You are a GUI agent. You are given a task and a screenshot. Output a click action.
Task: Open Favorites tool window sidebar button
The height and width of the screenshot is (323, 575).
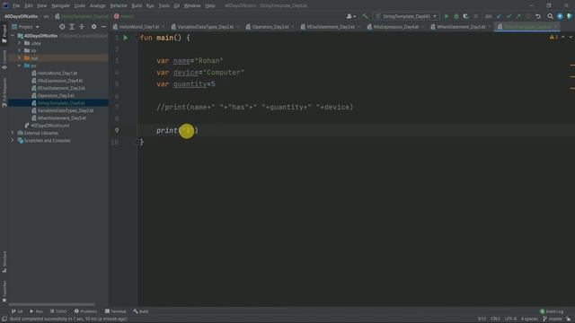pos(4,292)
